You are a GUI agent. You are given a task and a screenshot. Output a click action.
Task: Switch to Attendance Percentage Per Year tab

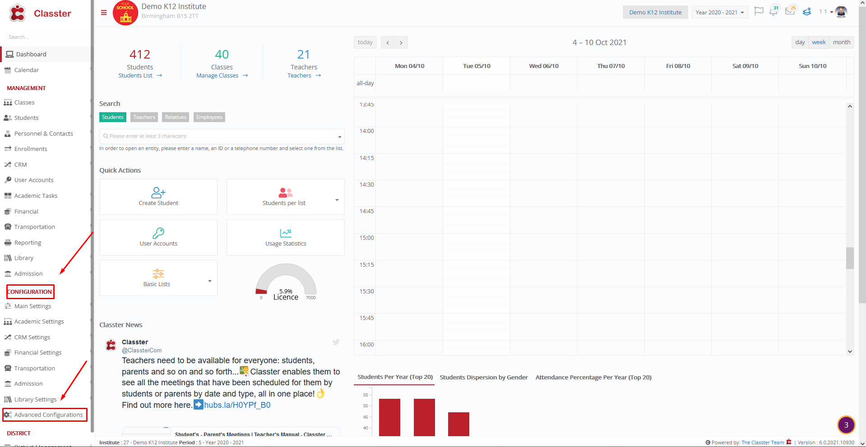(x=593, y=377)
